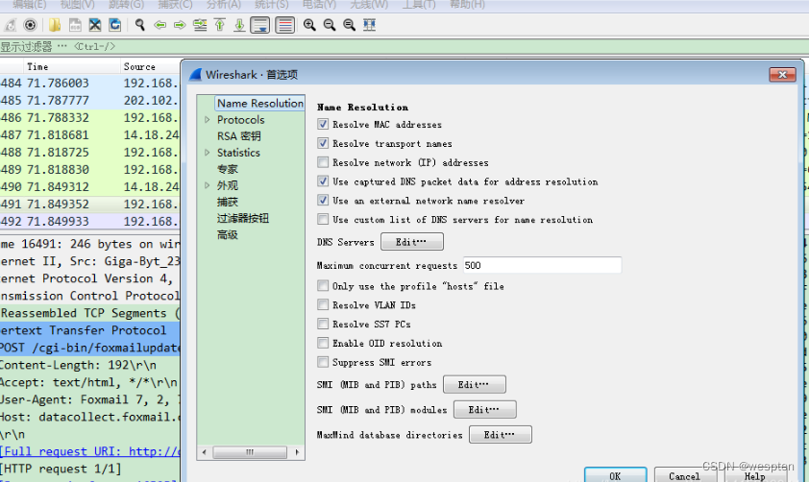Viewport: 809px width, 482px height.
Task: Click the Wireshark fin icon in dialog title
Action: 196,75
